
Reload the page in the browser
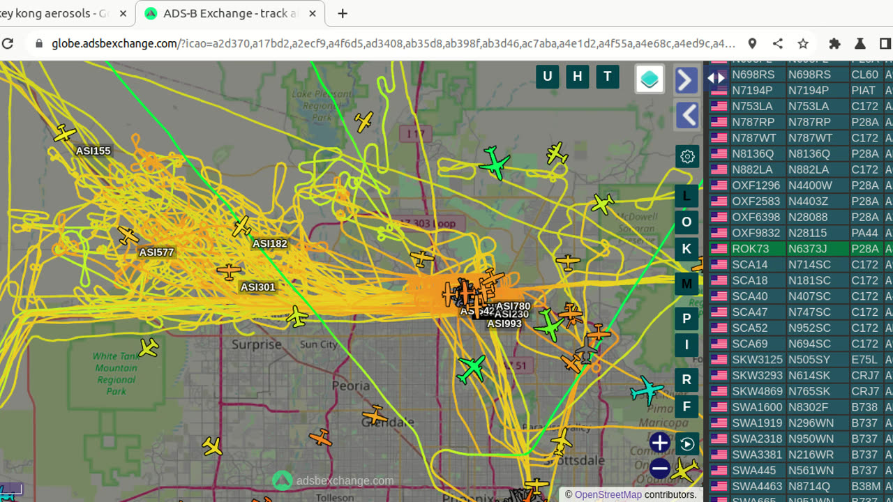(x=8, y=43)
